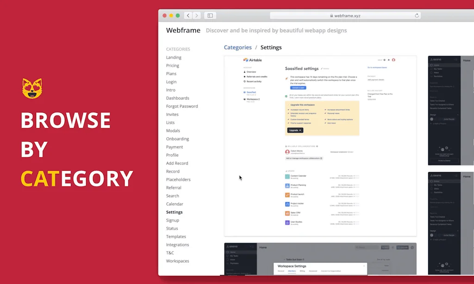This screenshot has width=474, height=284.
Task: Click the lock icon in address bar
Action: (331, 16)
